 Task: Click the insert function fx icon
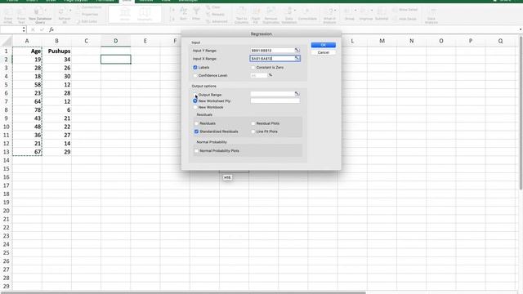pyautogui.click(x=51, y=29)
